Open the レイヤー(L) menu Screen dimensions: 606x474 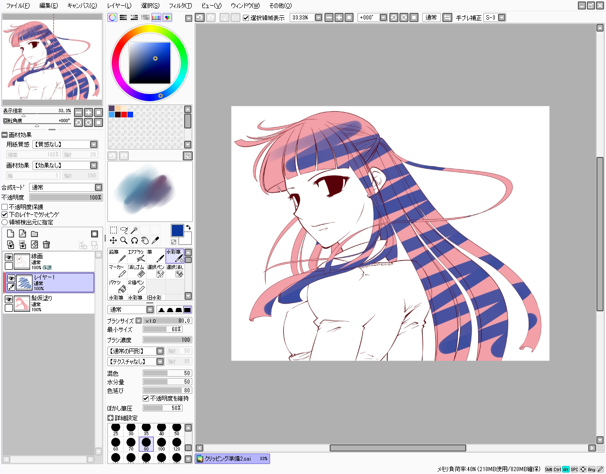point(119,5)
